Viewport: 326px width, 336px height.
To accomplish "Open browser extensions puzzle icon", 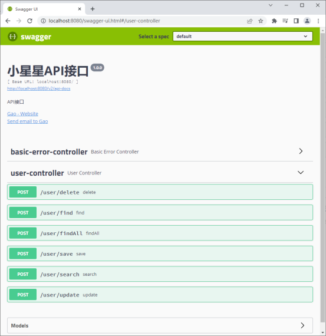I will click(x=274, y=21).
